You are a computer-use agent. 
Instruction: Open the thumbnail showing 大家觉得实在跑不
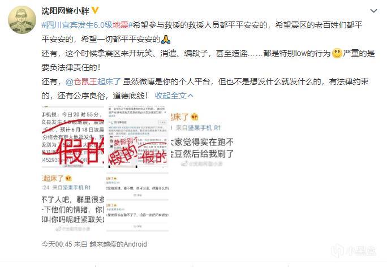[202, 137]
